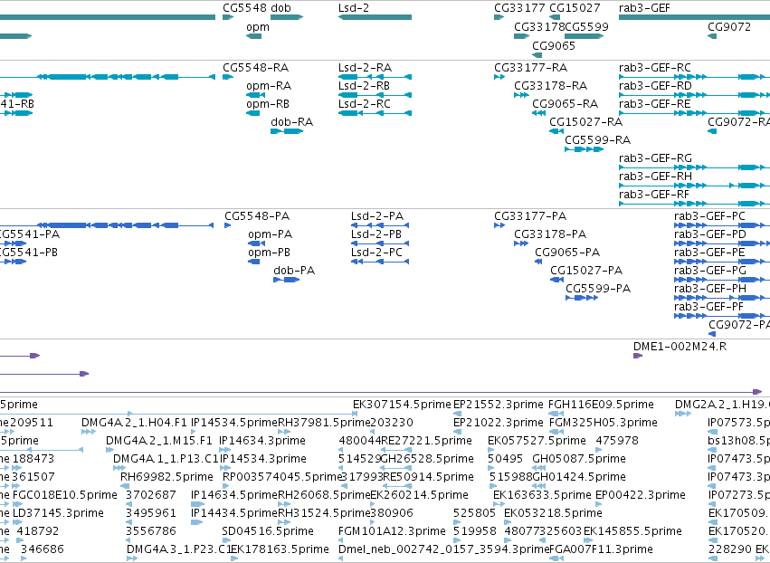Click the EK307154.5prime EST label
This screenshot has height=563, width=770.
pos(402,405)
